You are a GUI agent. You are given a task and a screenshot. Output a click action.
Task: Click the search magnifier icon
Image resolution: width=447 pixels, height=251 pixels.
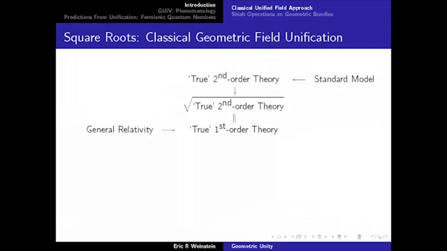(379, 237)
